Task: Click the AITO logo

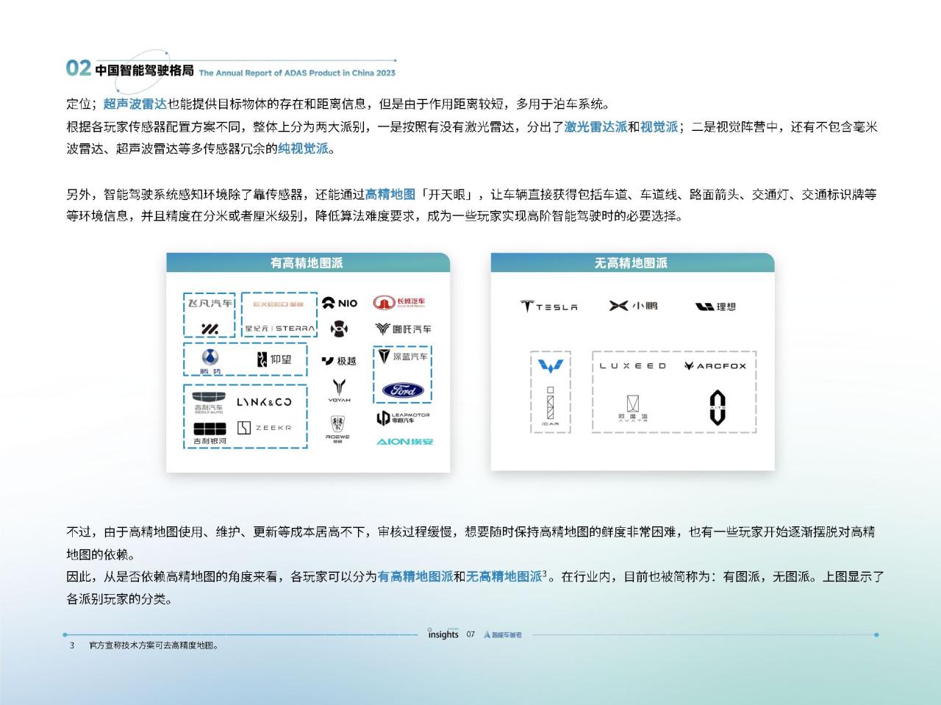Action: point(717,408)
